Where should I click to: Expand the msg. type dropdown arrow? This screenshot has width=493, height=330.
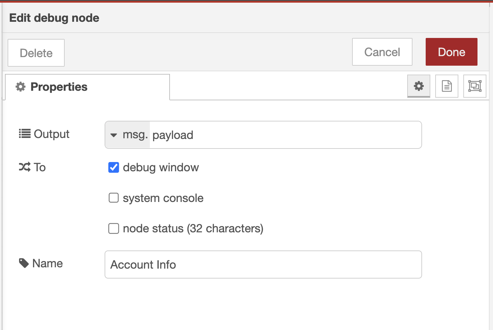point(114,135)
